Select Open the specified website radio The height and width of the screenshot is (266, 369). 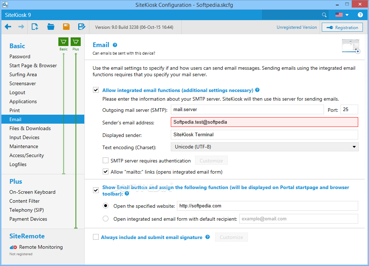pyautogui.click(x=106, y=206)
